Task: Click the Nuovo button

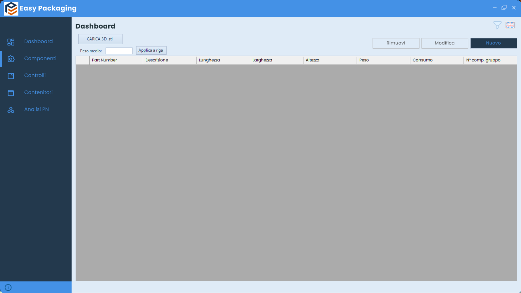Action: 493,43
